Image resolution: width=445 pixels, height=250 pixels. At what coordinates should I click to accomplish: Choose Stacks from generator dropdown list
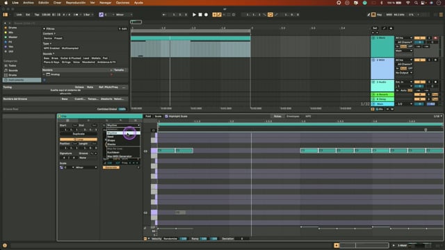coord(123,144)
